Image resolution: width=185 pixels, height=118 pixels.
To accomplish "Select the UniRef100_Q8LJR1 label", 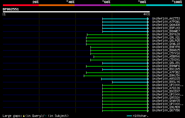I will click(166, 63).
